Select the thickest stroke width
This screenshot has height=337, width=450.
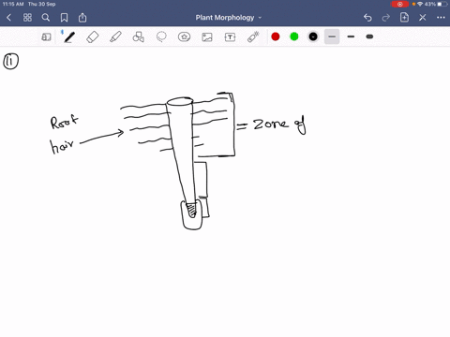(x=369, y=37)
